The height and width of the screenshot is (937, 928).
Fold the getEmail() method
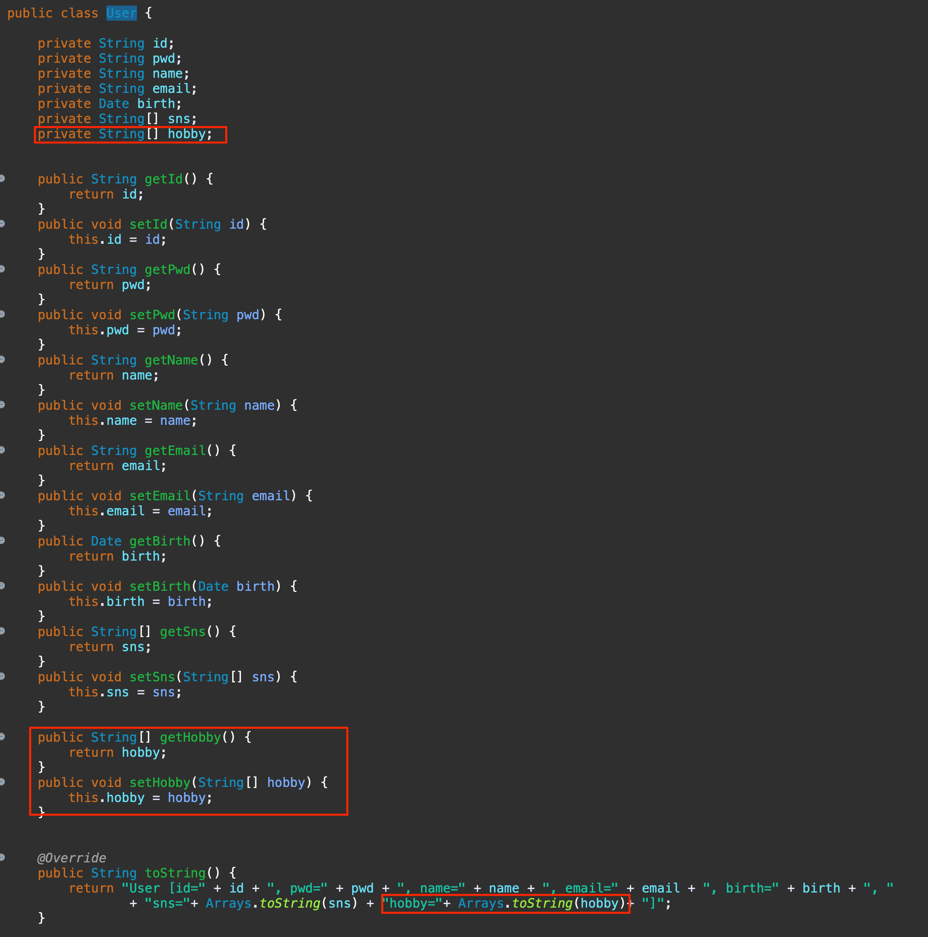[2, 450]
